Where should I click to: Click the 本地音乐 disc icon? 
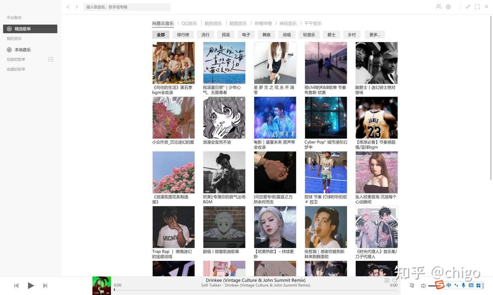(x=9, y=50)
